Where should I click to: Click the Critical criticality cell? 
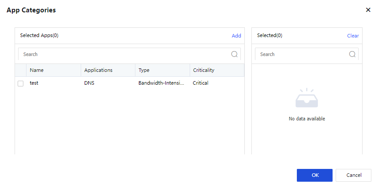tap(200, 83)
